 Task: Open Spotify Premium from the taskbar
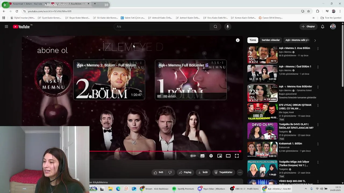(x=183, y=189)
